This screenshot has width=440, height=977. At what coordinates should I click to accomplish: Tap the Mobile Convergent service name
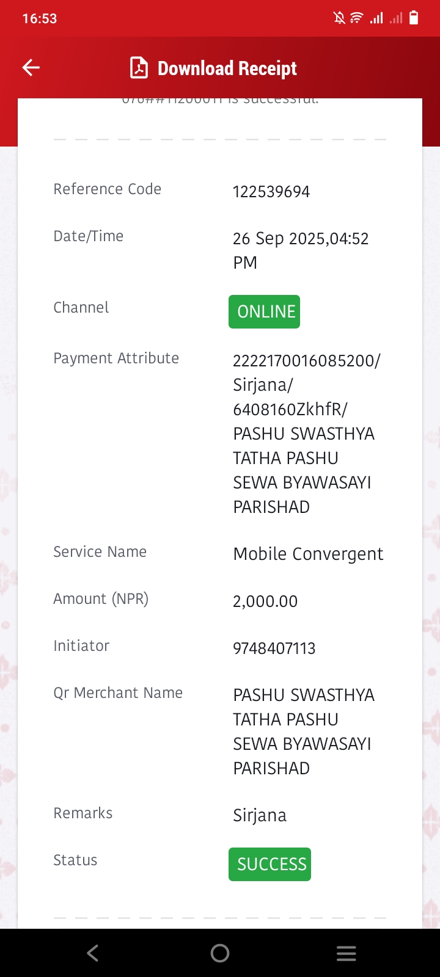click(x=309, y=554)
